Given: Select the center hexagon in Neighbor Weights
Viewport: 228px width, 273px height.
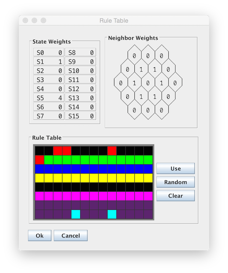Looking at the screenshot, I should point(148,82).
